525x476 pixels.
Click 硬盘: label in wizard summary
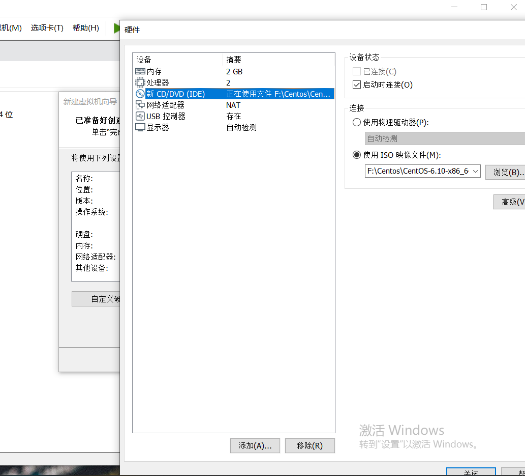(x=84, y=234)
